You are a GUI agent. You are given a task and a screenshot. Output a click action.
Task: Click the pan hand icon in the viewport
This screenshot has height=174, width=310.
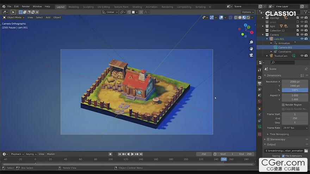point(251,49)
